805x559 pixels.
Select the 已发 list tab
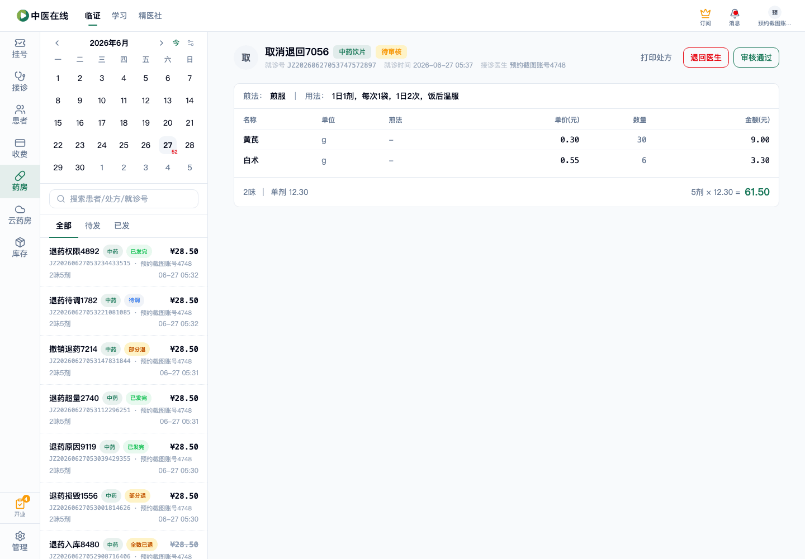[x=122, y=226]
